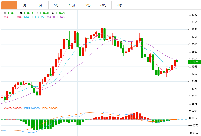Click the green 1.3429 current price tag
201x136 pixels.
[194, 62]
